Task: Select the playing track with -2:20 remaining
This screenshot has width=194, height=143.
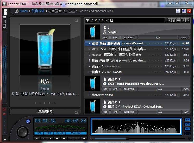Action: (137, 43)
